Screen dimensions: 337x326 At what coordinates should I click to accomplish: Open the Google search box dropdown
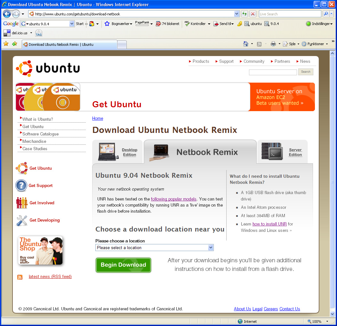(x=72, y=24)
